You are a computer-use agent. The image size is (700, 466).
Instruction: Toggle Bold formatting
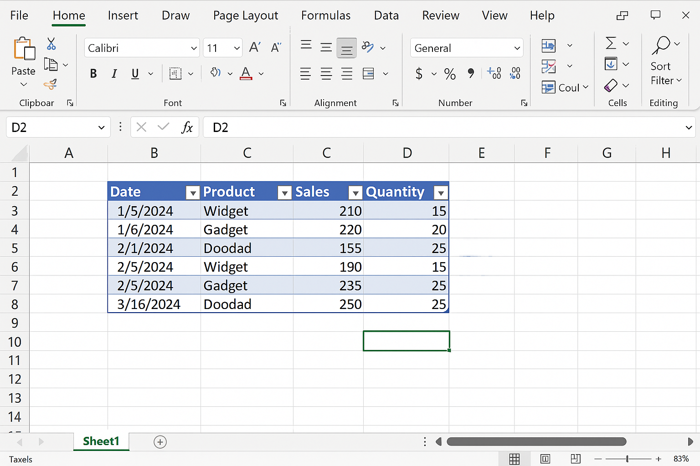[x=93, y=73]
